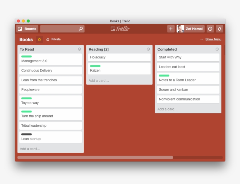This screenshot has width=240, height=184.
Task: Open Kaizen card
Action: 119,69
